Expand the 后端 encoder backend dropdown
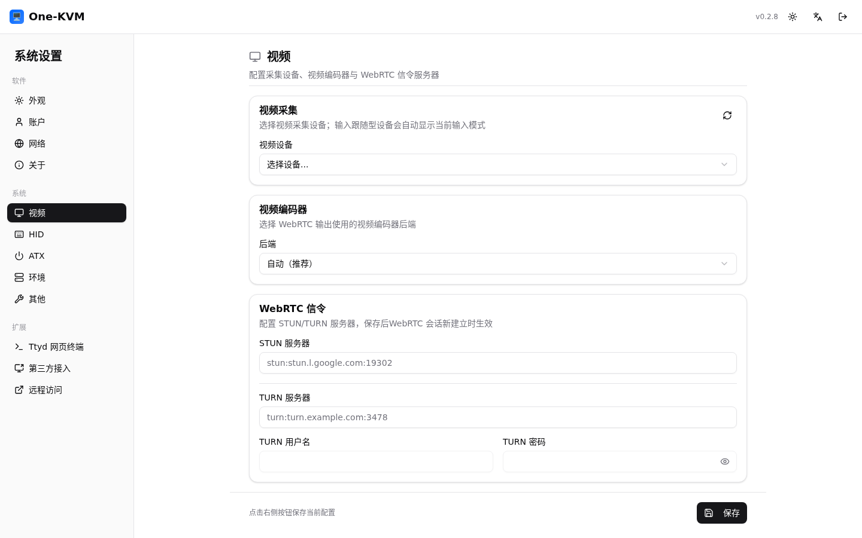862x538 pixels. tap(498, 264)
